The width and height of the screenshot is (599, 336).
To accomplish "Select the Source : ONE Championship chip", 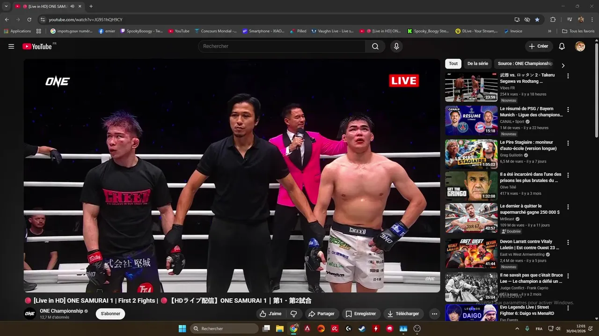I will (x=525, y=63).
